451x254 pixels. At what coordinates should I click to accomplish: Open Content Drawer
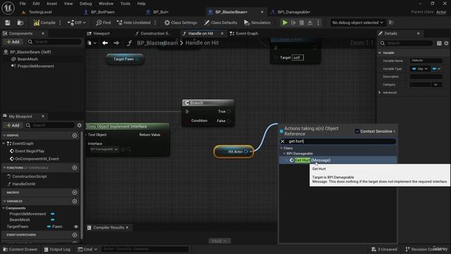20,249
